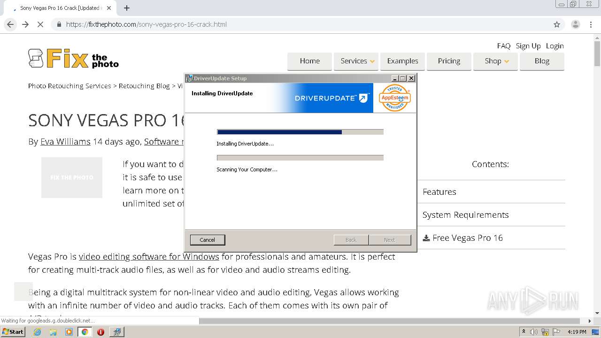Click the Scanning Your Computer progress bar
The image size is (601, 338).
300,158
